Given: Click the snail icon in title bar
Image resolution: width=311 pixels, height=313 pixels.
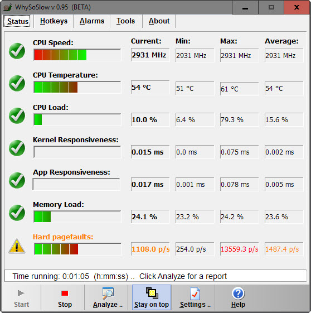Looking at the screenshot, I should click(x=8, y=7).
